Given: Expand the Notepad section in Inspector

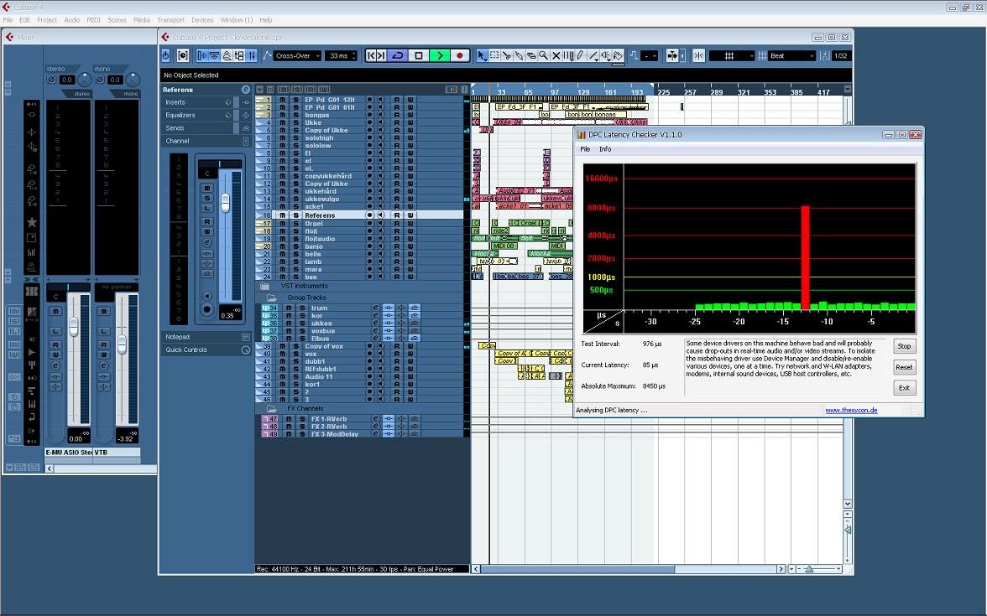Looking at the screenshot, I should 206,337.
